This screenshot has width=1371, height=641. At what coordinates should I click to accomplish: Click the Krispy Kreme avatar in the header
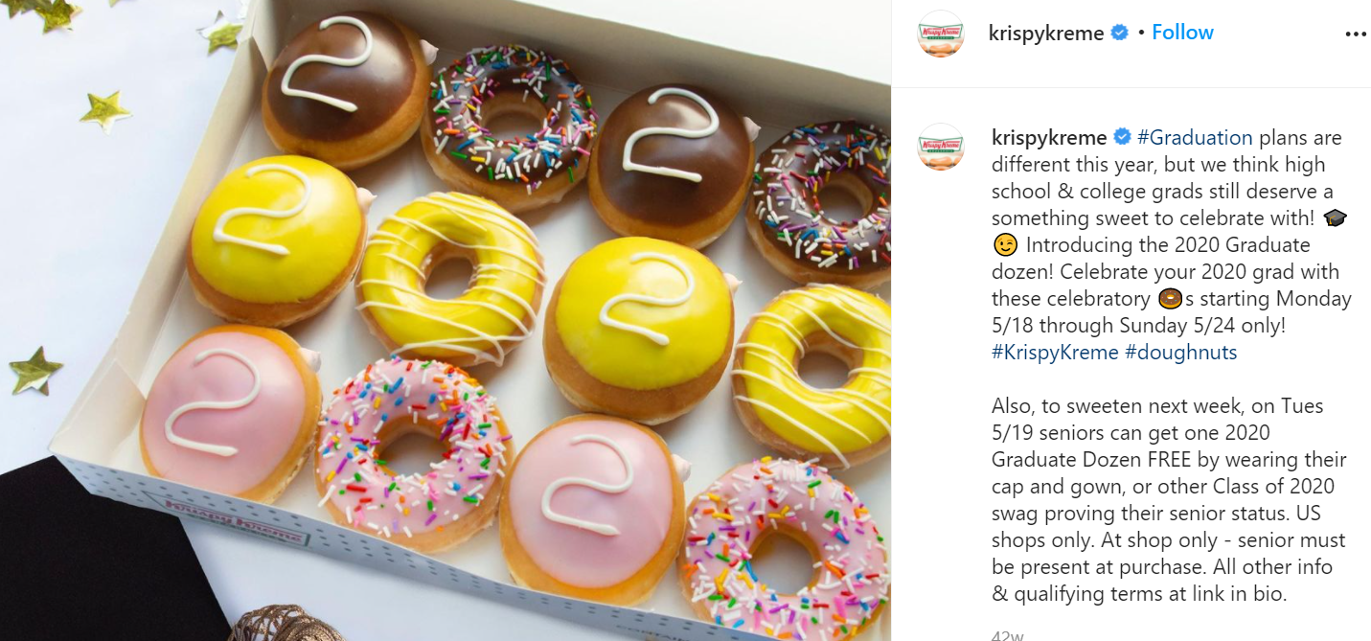pos(941,34)
